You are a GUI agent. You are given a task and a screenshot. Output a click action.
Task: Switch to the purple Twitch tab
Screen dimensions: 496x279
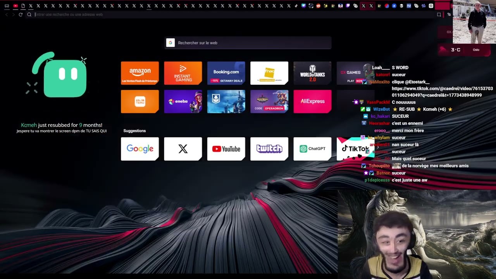pos(348,6)
